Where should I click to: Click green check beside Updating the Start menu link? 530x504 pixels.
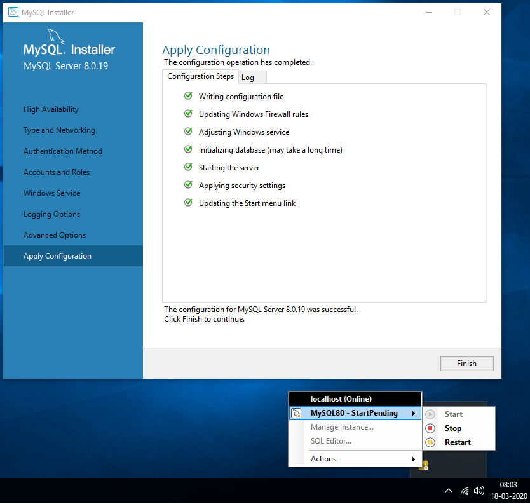click(x=188, y=203)
